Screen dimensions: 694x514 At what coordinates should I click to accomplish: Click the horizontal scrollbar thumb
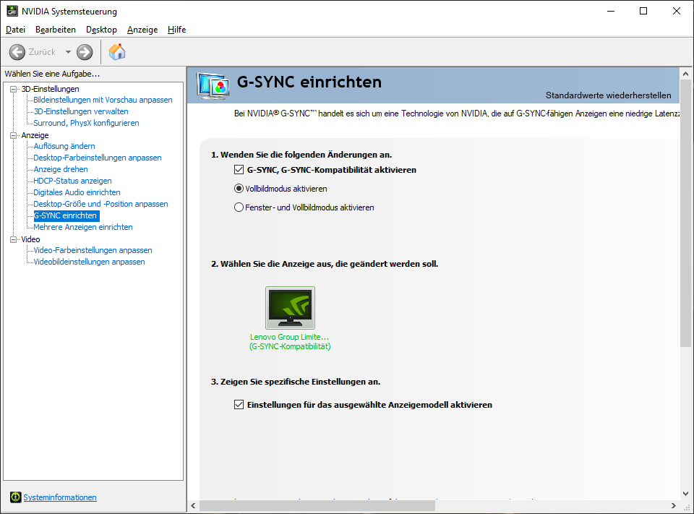tap(317, 505)
